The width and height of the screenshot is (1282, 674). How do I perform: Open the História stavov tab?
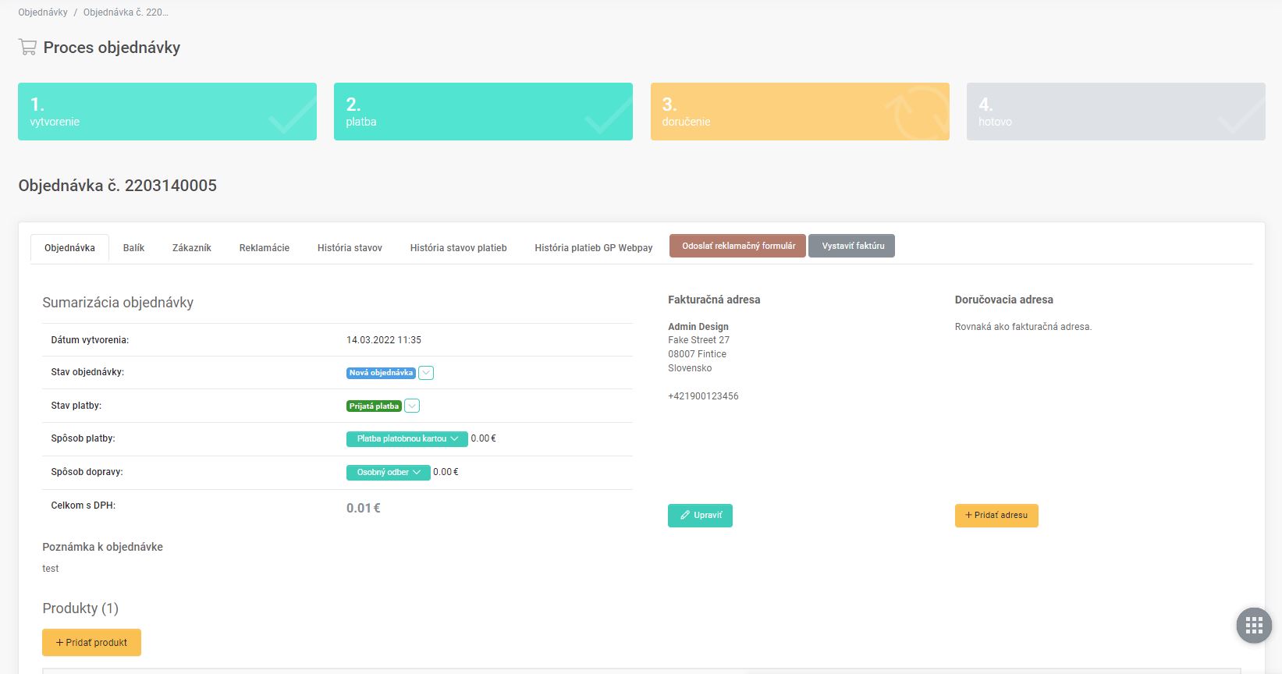350,248
